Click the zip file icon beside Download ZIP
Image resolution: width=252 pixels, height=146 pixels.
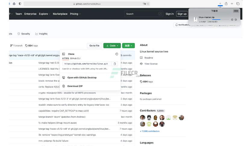(64, 86)
